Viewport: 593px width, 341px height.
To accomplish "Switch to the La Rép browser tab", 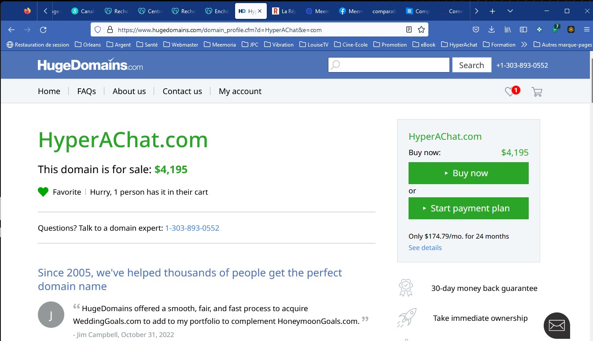I will tap(284, 11).
